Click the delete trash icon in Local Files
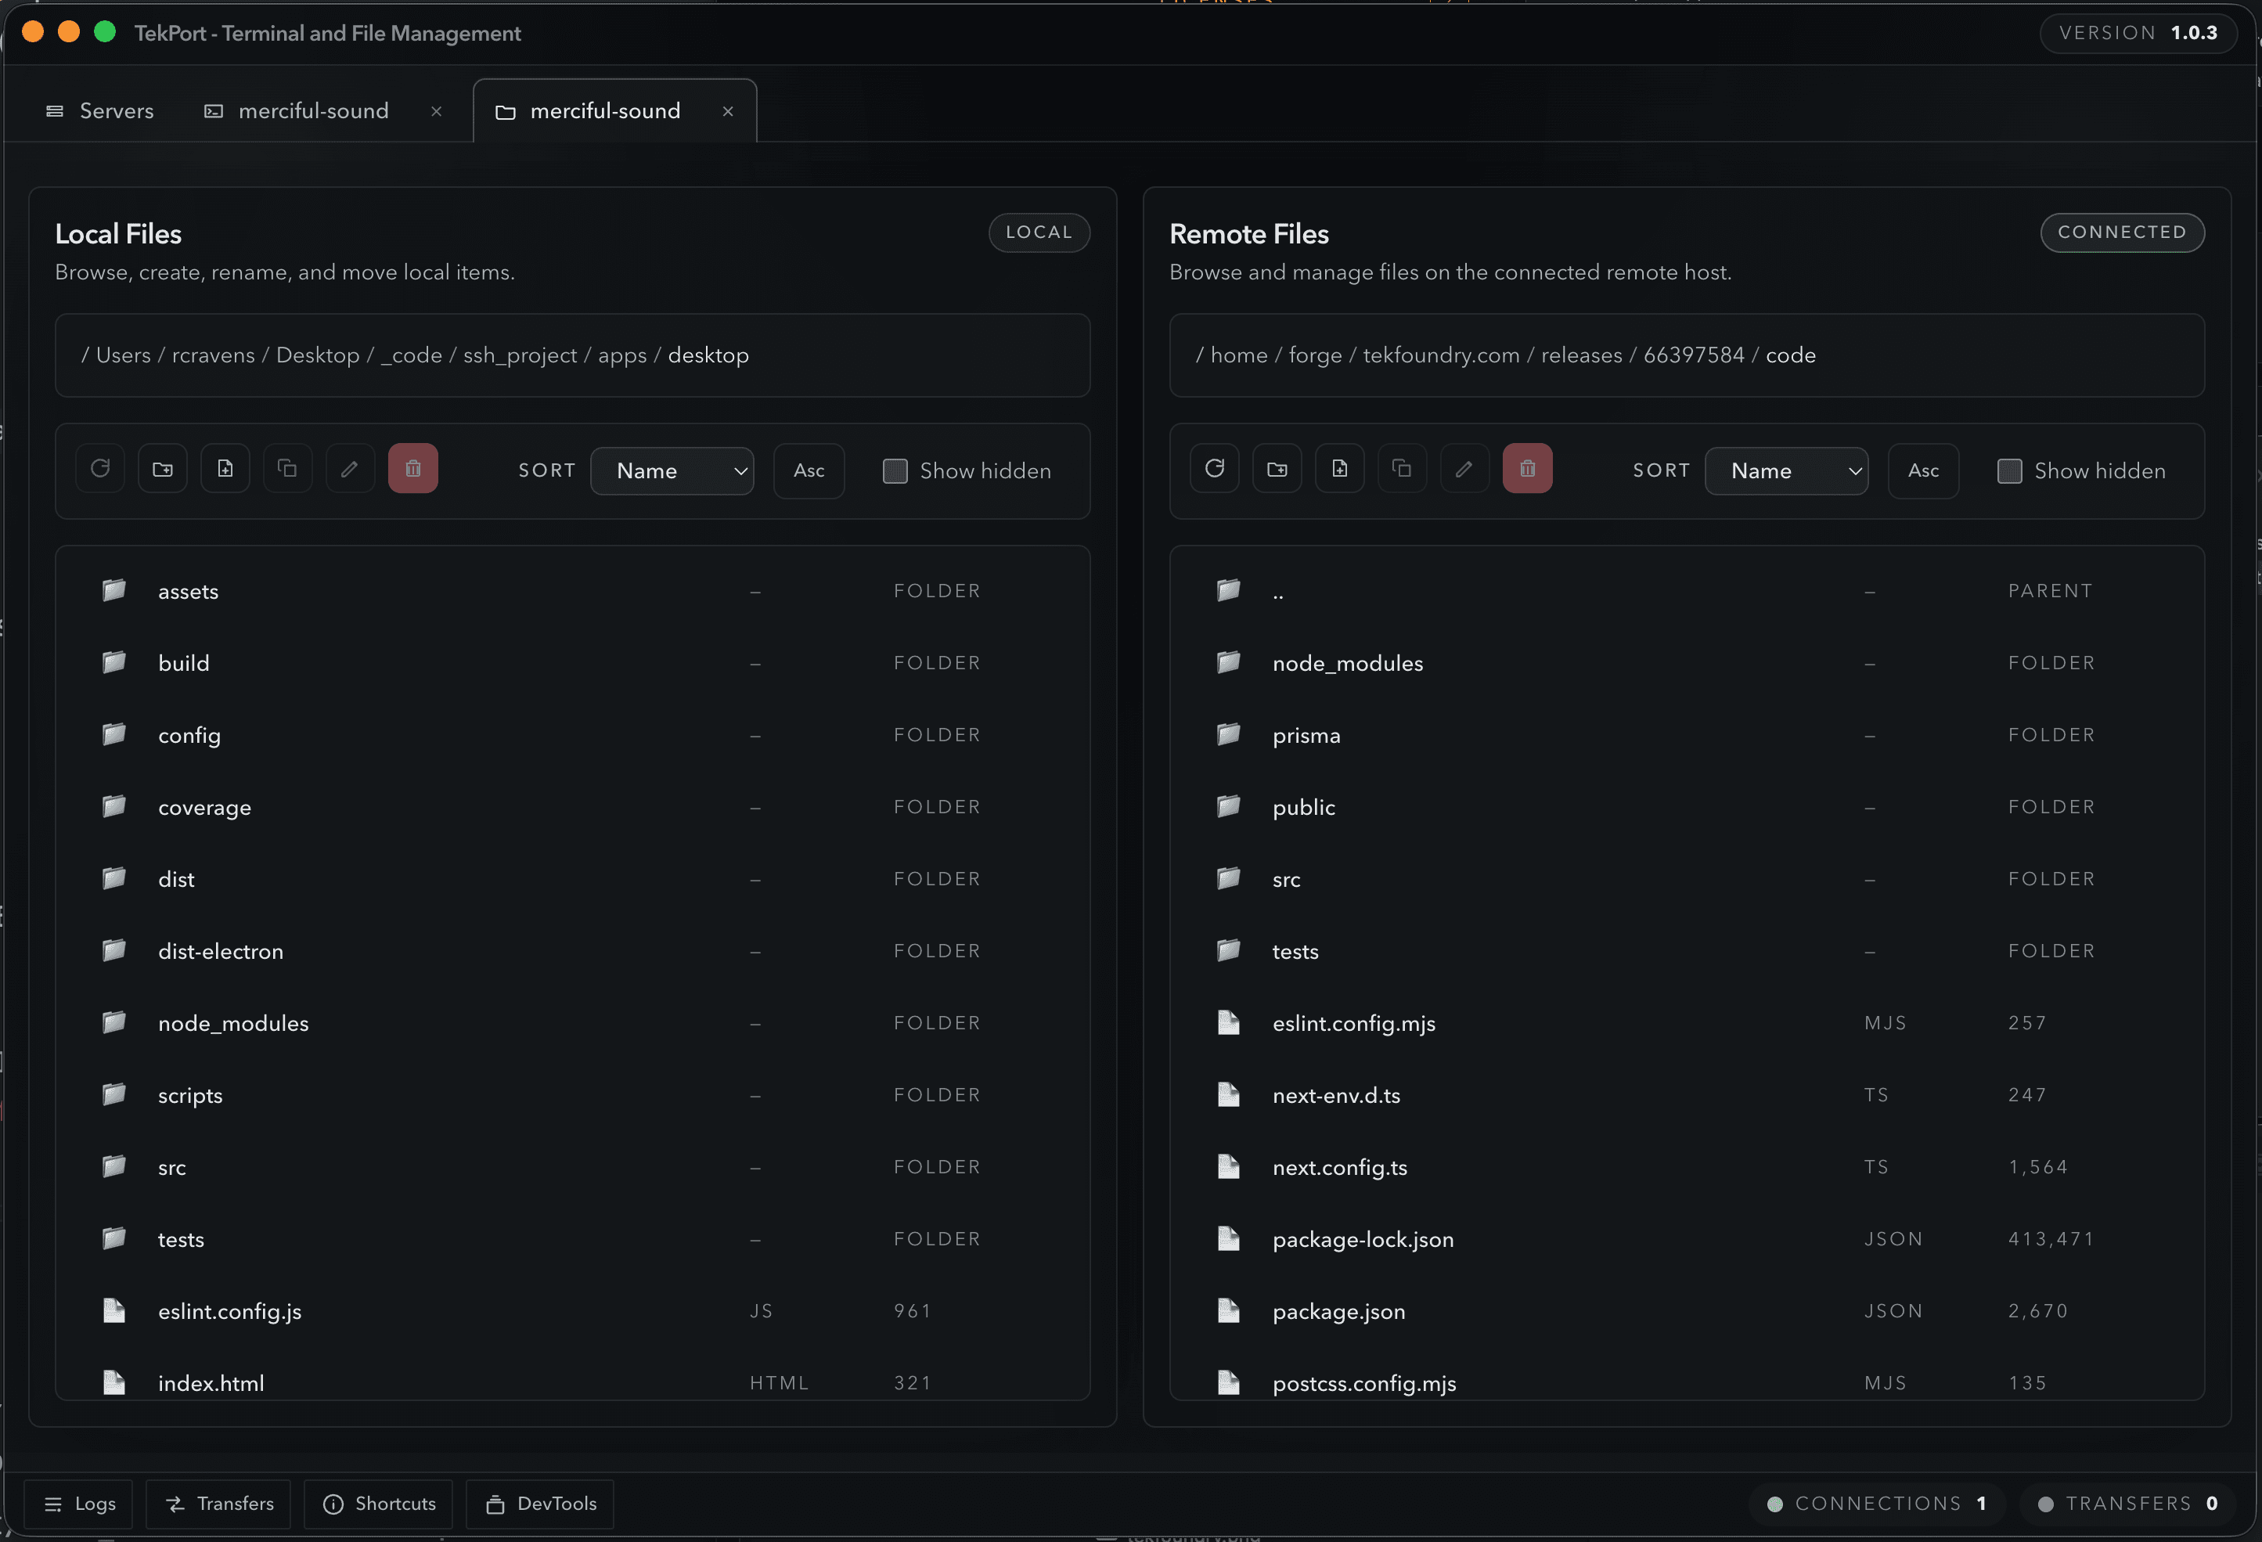 (412, 468)
